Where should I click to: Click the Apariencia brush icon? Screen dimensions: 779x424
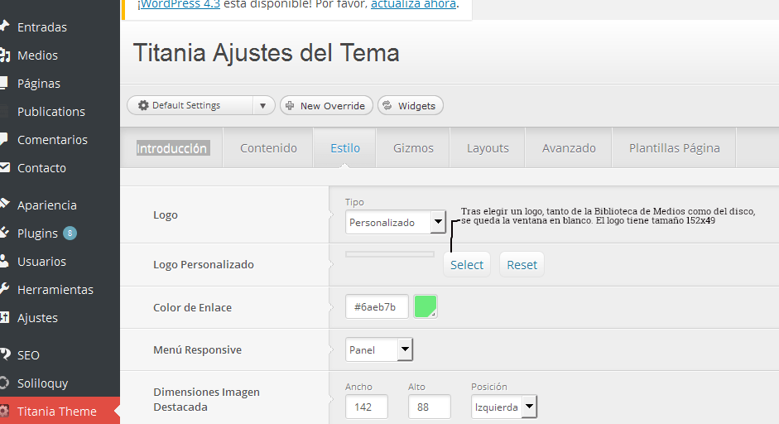[x=4, y=204]
